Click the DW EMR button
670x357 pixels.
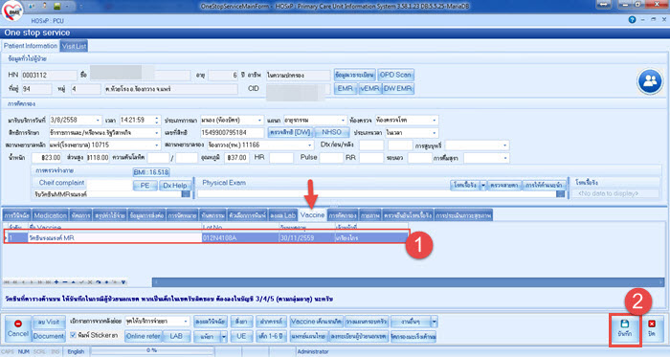tap(398, 88)
